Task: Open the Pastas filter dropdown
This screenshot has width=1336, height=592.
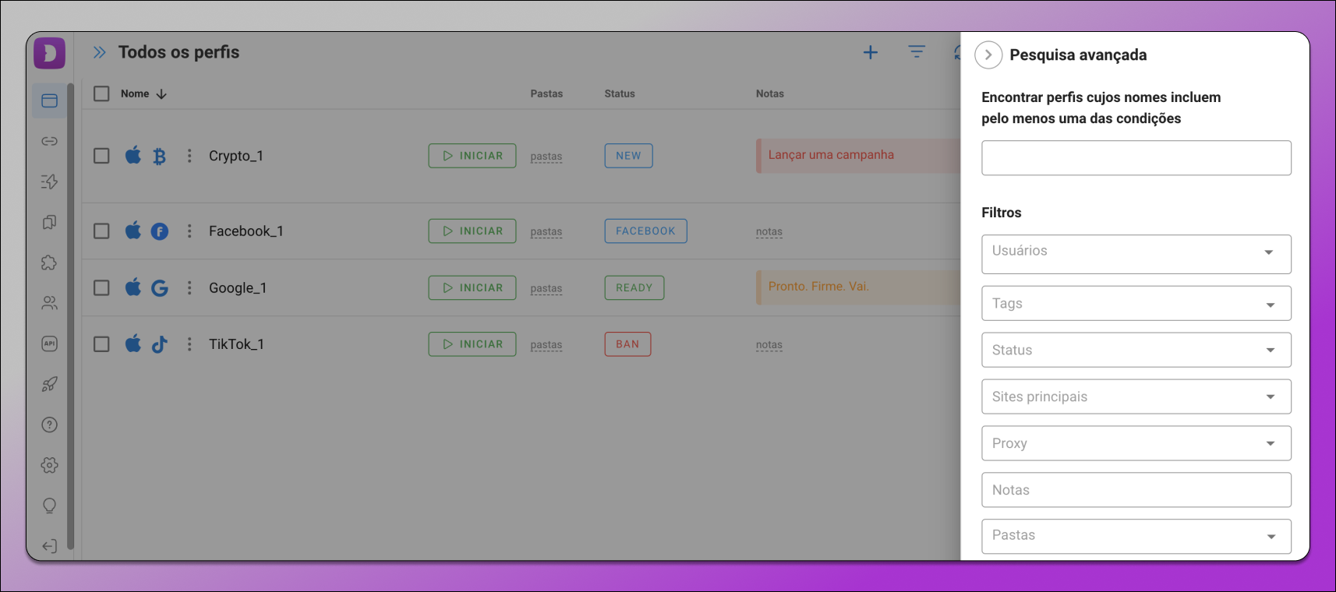Action: (1136, 537)
